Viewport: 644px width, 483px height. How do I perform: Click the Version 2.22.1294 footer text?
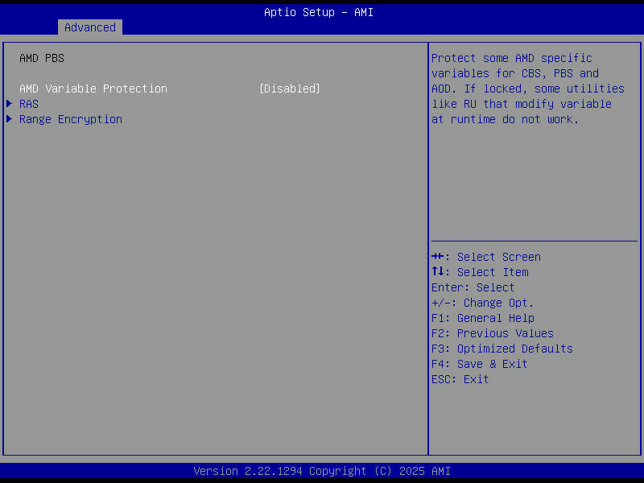(x=322, y=471)
